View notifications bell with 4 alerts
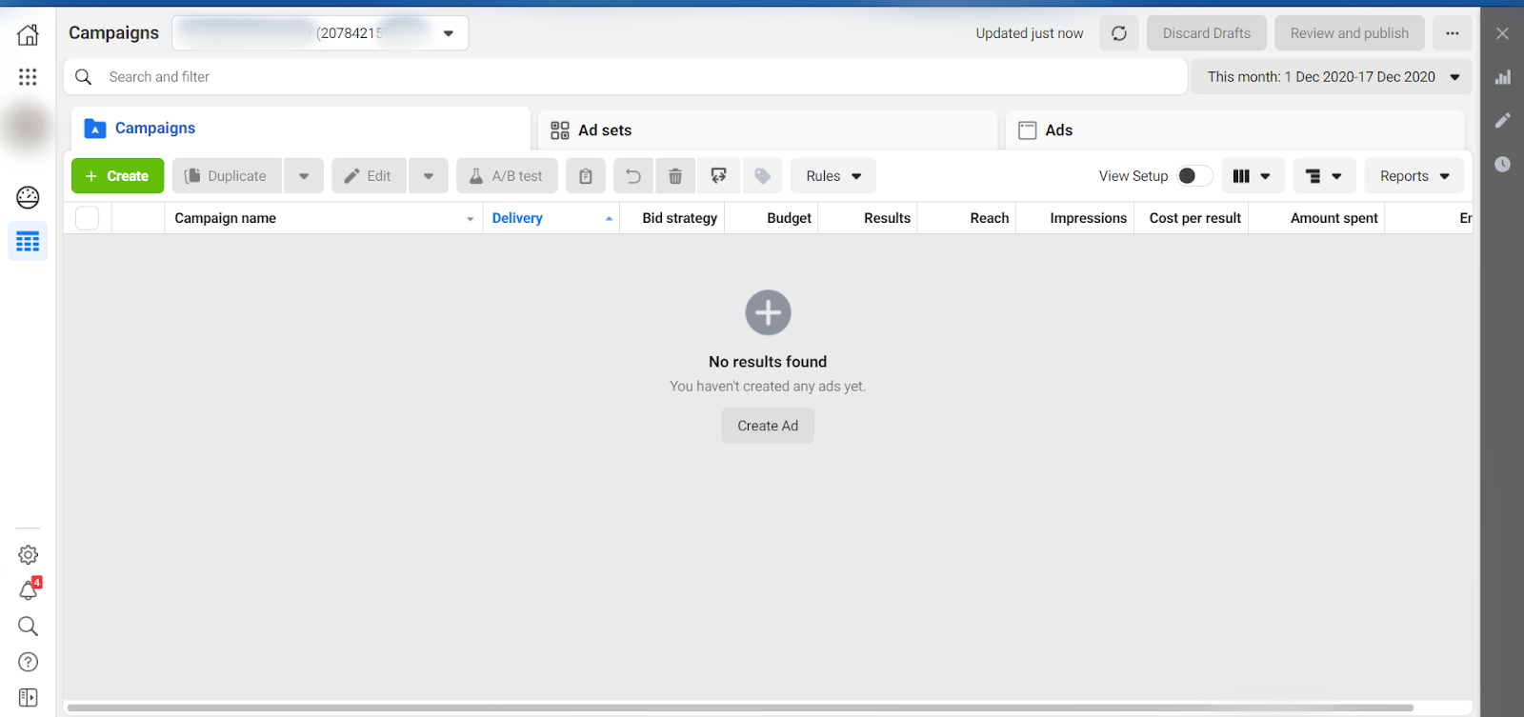This screenshot has height=717, width=1524. 29,590
